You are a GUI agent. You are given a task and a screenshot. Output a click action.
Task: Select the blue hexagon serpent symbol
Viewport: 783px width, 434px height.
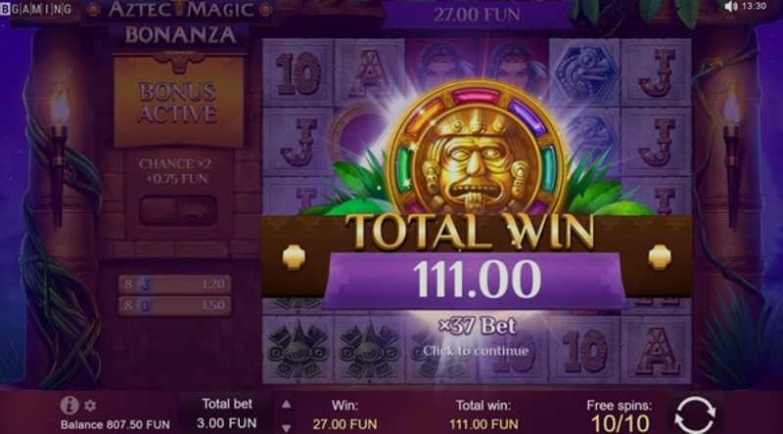click(585, 73)
